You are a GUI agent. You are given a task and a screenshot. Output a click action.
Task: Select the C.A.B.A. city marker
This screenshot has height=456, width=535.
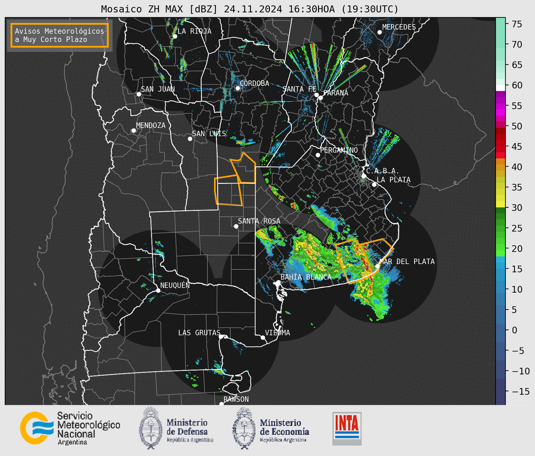(364, 176)
